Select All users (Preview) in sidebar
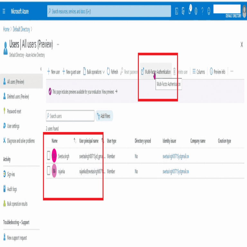Screen dimensions: 247x247 coord(21,82)
